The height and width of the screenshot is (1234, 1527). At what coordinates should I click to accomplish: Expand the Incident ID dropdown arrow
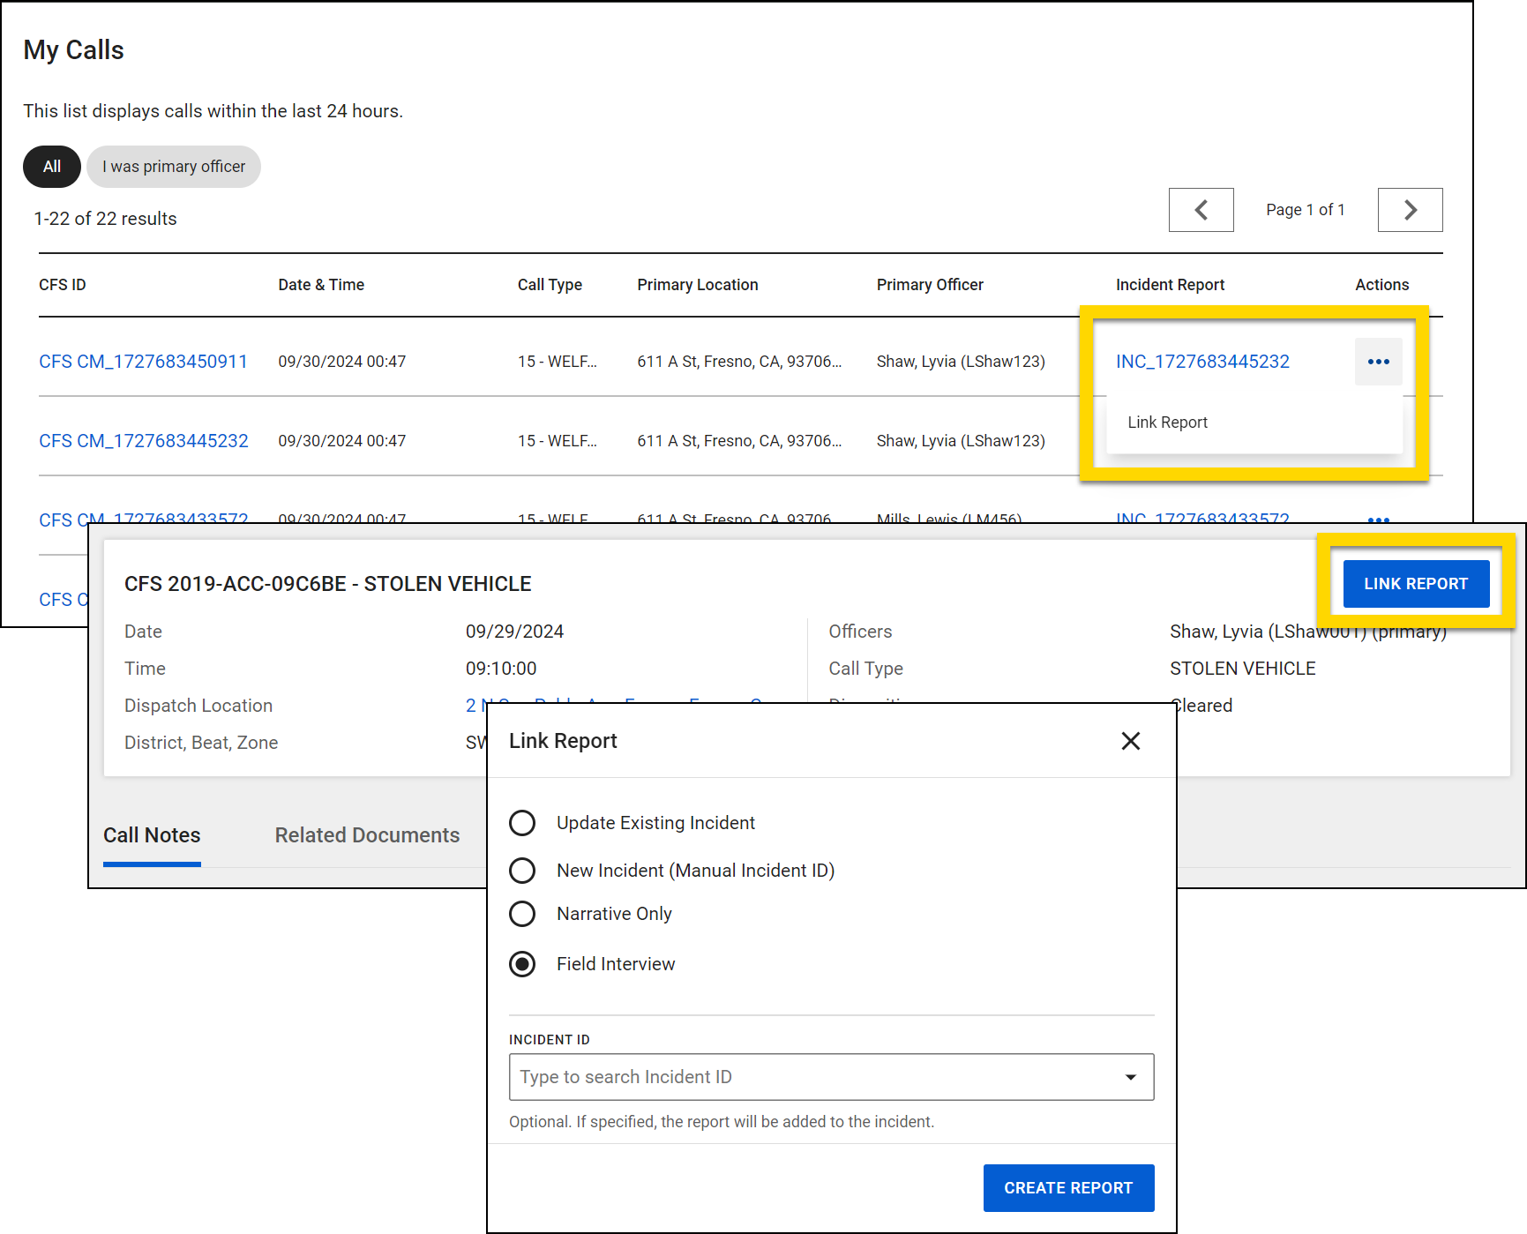(1130, 1077)
